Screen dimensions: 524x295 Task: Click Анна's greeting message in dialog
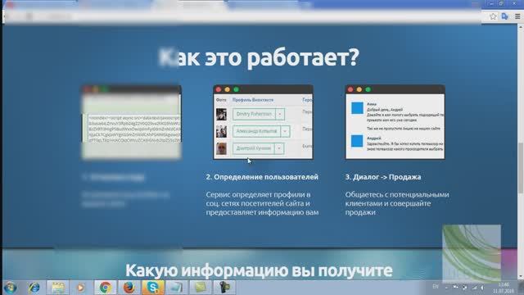405,116
